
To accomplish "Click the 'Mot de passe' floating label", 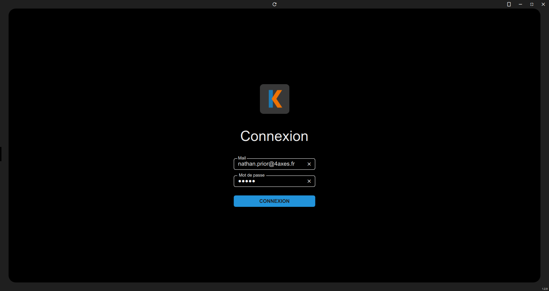I will [252, 175].
